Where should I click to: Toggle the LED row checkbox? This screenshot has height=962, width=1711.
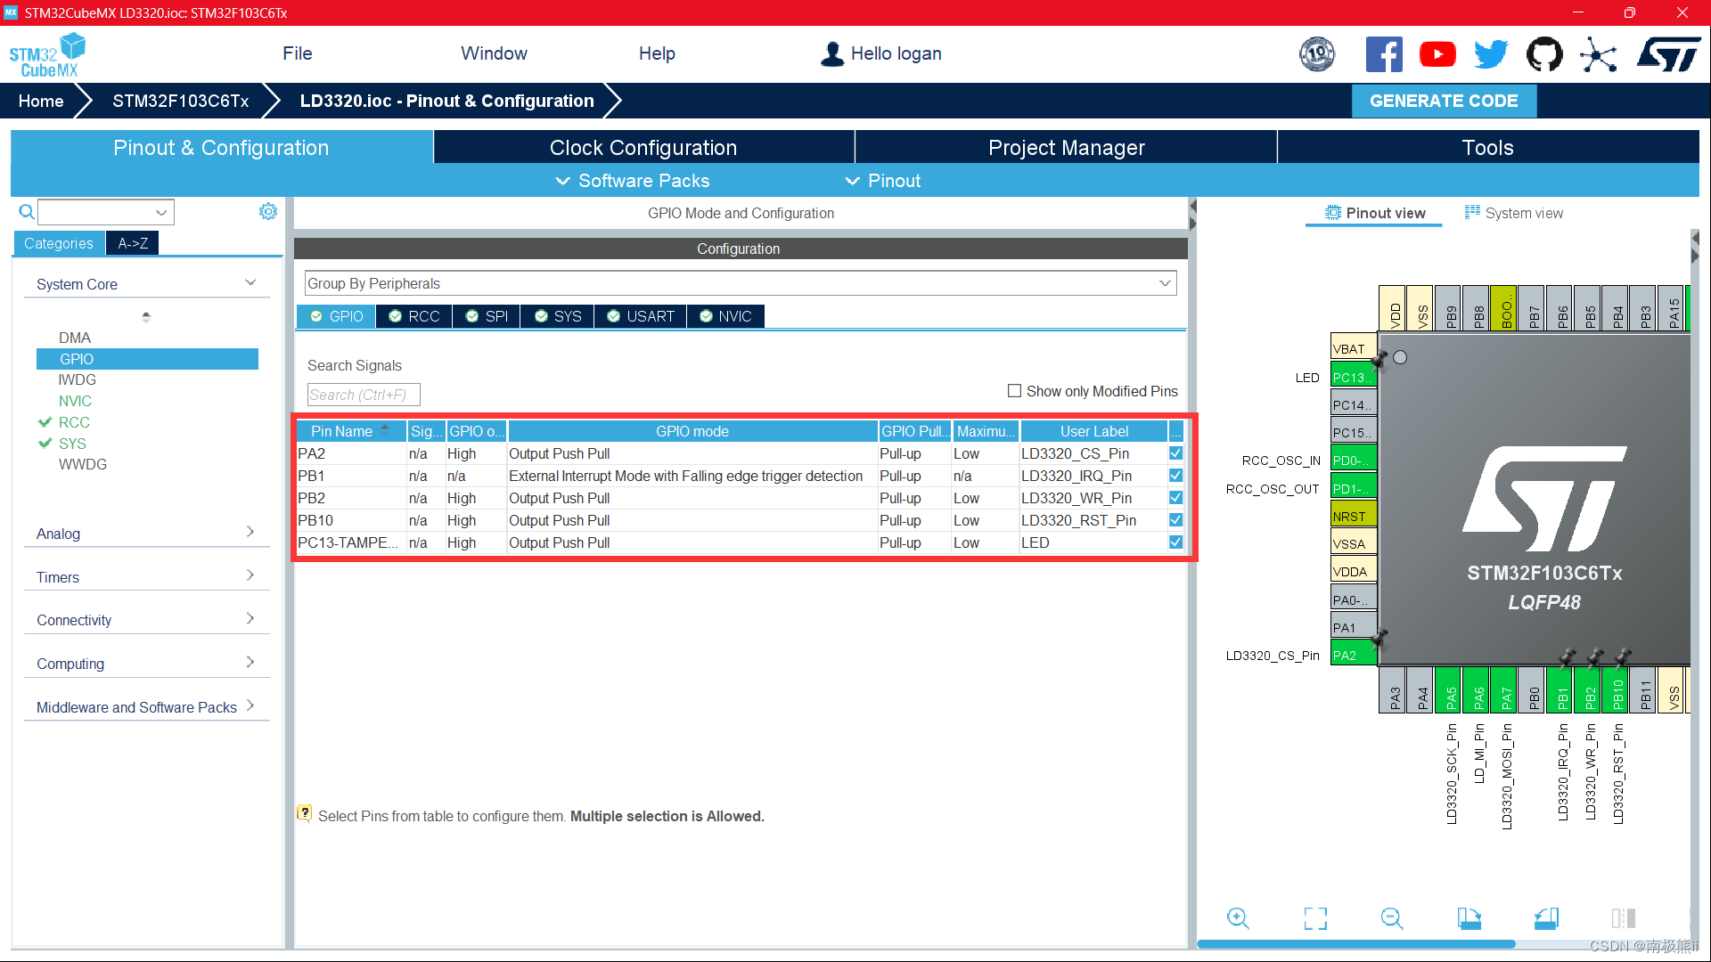pos(1175,542)
